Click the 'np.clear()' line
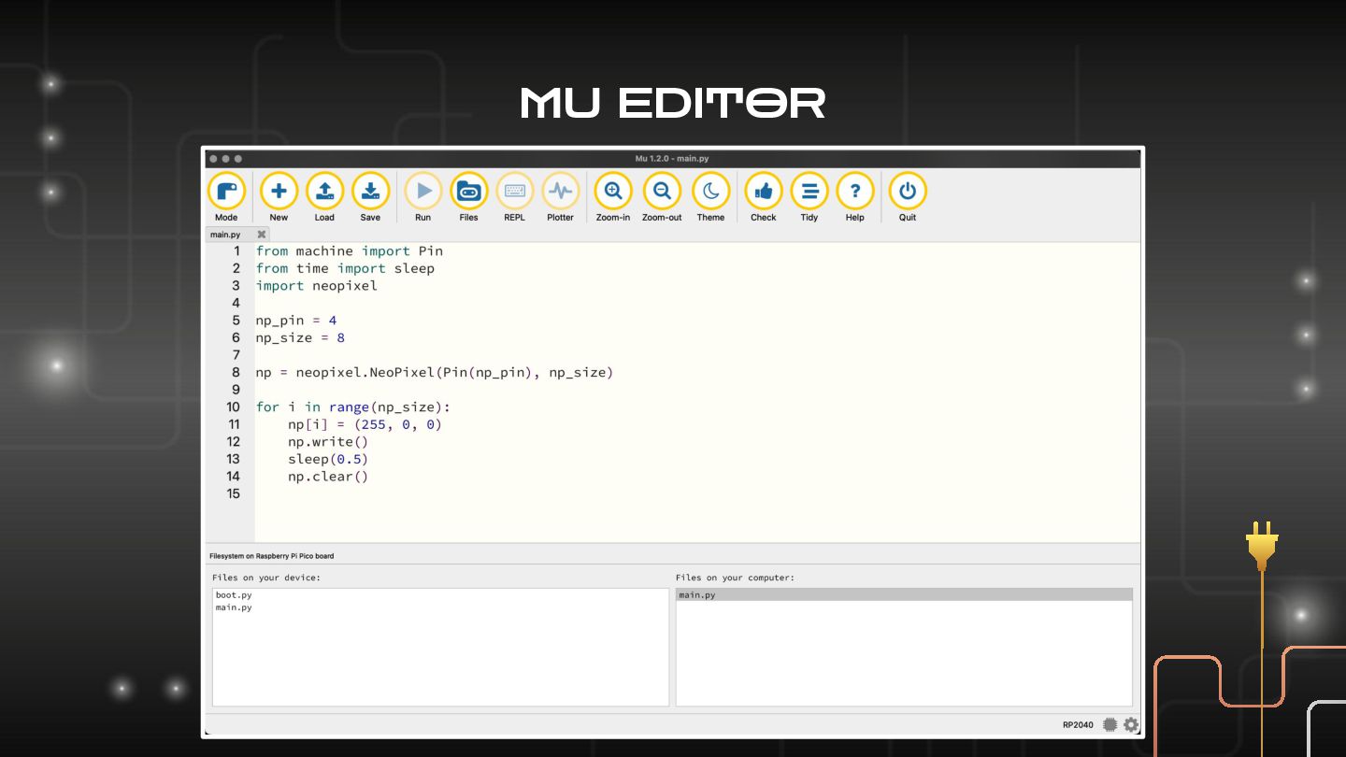The width and height of the screenshot is (1346, 757). pos(328,476)
